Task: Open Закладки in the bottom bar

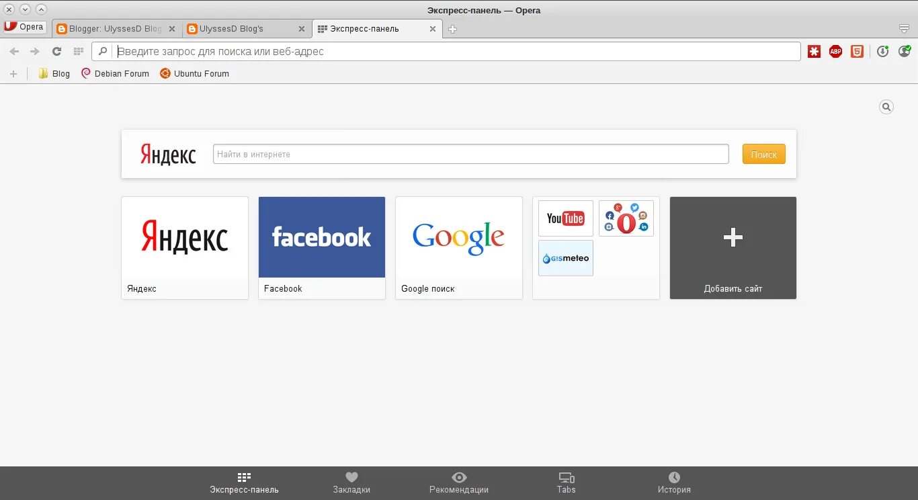Action: (x=351, y=483)
